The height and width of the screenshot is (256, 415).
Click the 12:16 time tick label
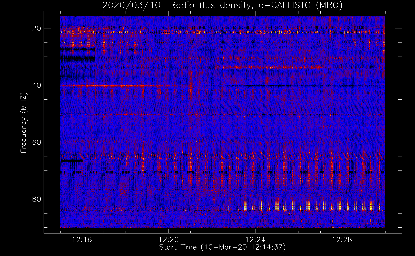[82, 240]
